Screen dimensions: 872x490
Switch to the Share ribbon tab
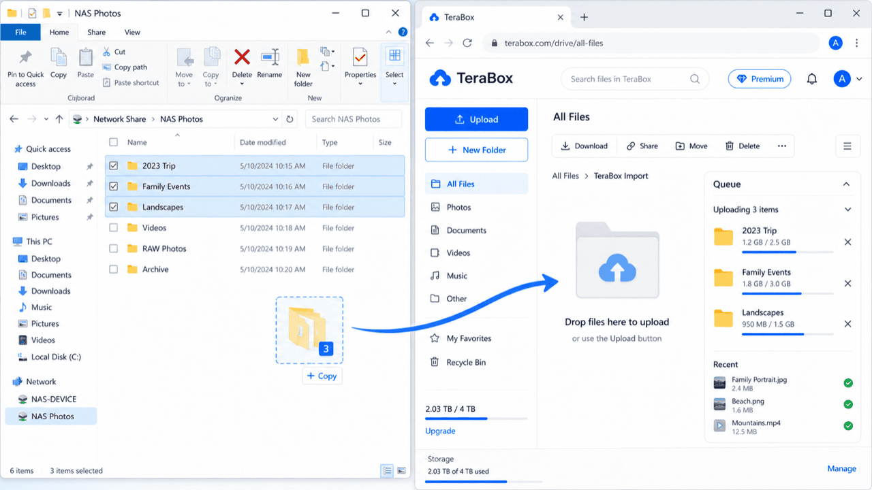pos(97,32)
